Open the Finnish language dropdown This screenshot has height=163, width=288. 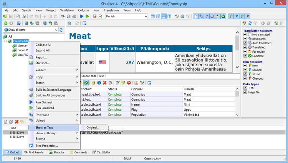click(x=146, y=17)
